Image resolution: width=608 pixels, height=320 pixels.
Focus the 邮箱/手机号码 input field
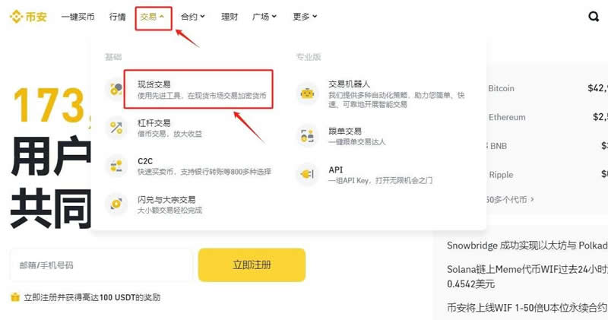(101, 265)
